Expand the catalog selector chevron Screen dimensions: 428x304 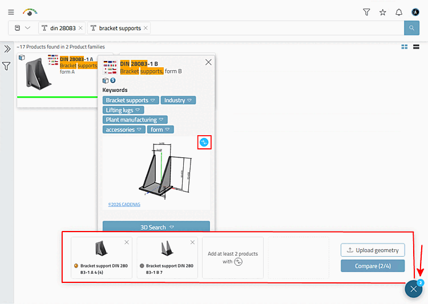point(27,28)
